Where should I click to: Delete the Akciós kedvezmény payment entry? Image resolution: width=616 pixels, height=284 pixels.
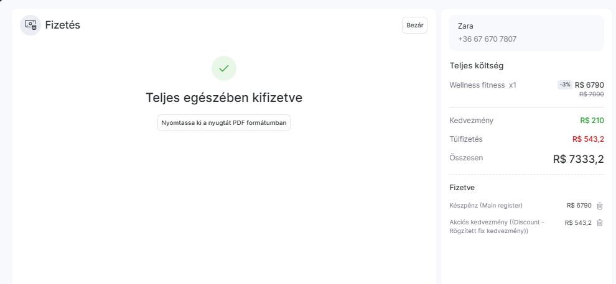(600, 223)
